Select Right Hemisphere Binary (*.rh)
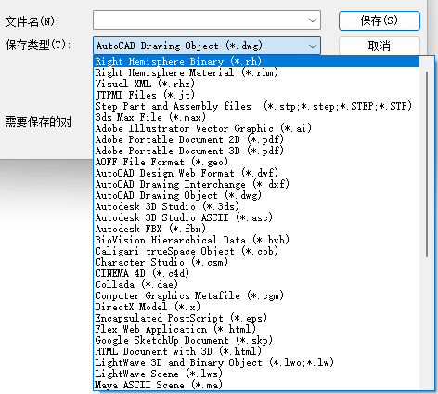Viewport: 438px width, 394px height. point(257,61)
